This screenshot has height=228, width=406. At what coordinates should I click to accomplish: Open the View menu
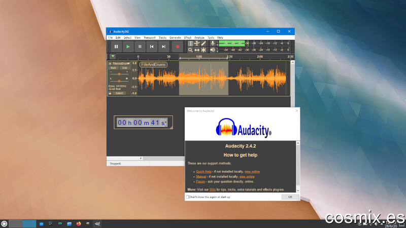(138, 37)
